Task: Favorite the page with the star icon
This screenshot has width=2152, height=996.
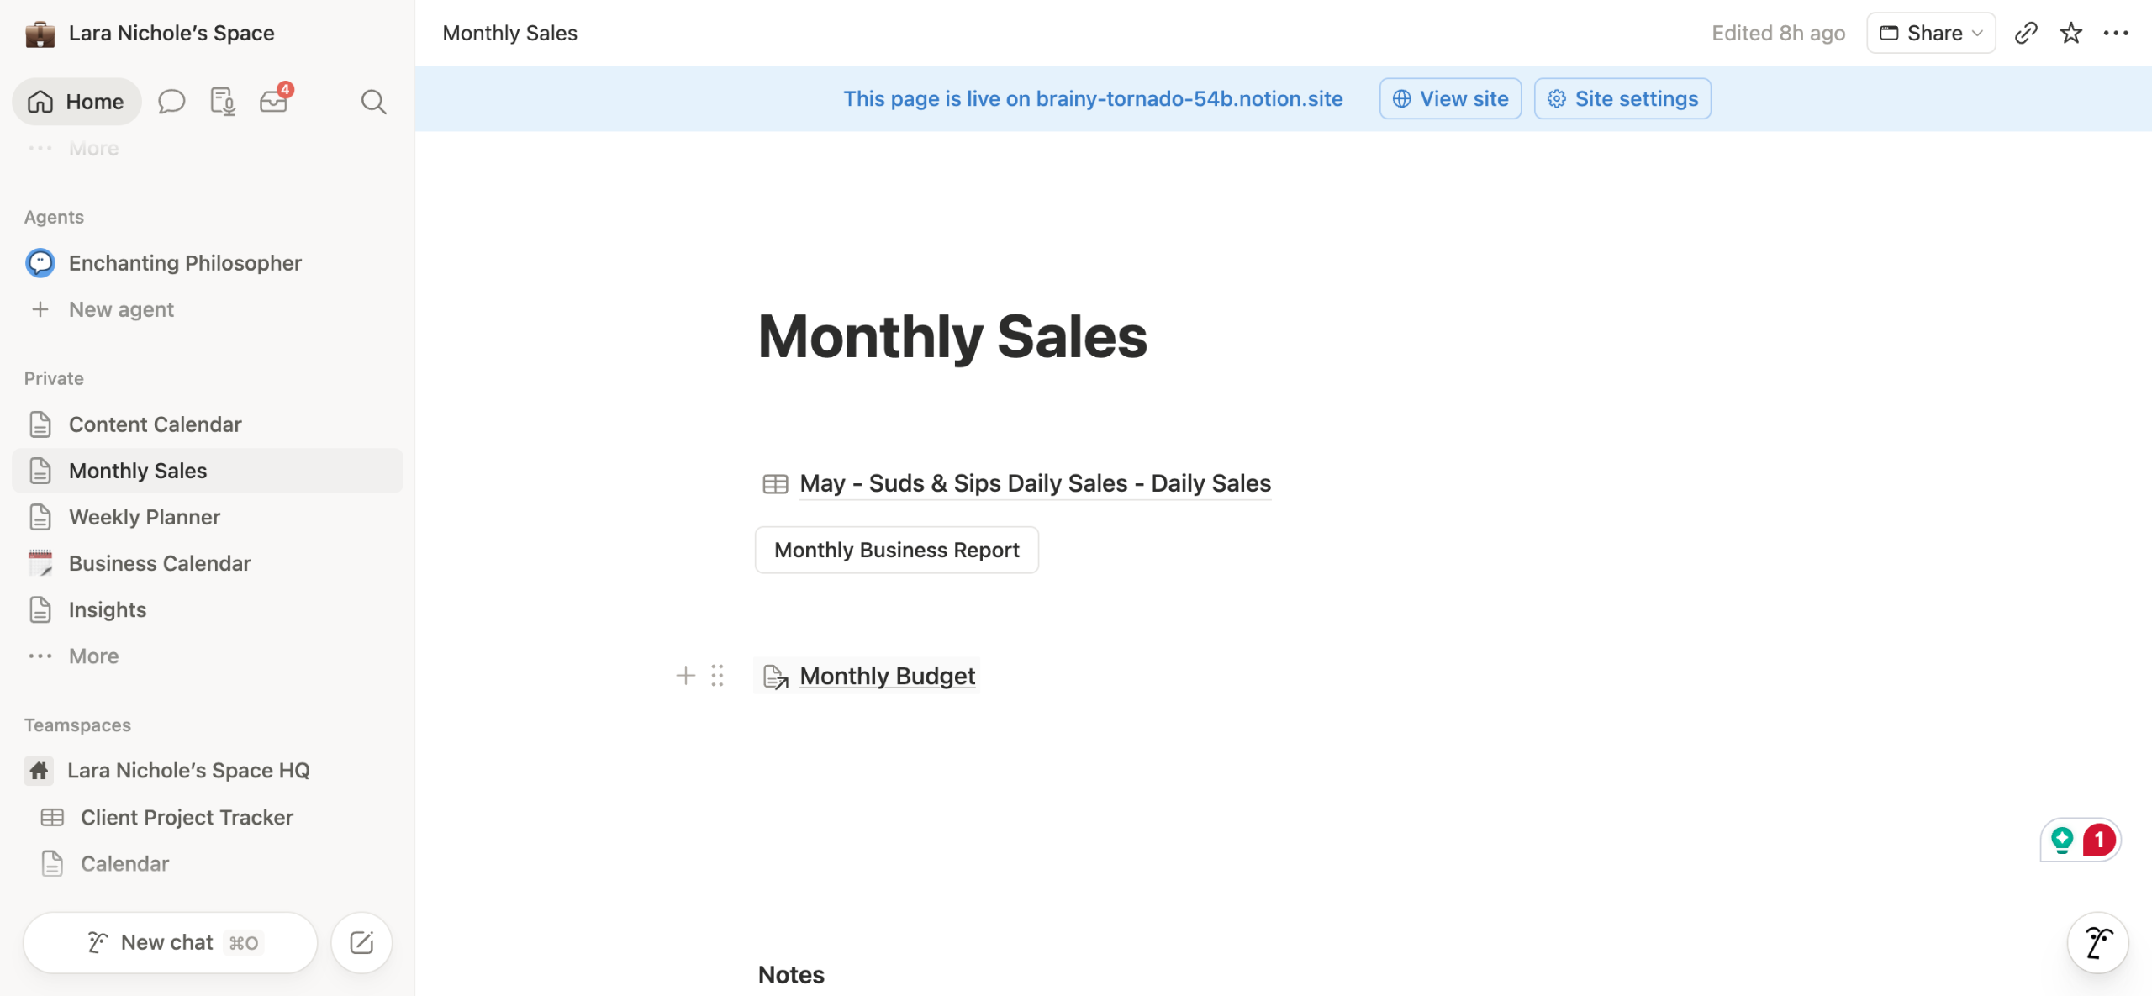Action: click(2071, 33)
